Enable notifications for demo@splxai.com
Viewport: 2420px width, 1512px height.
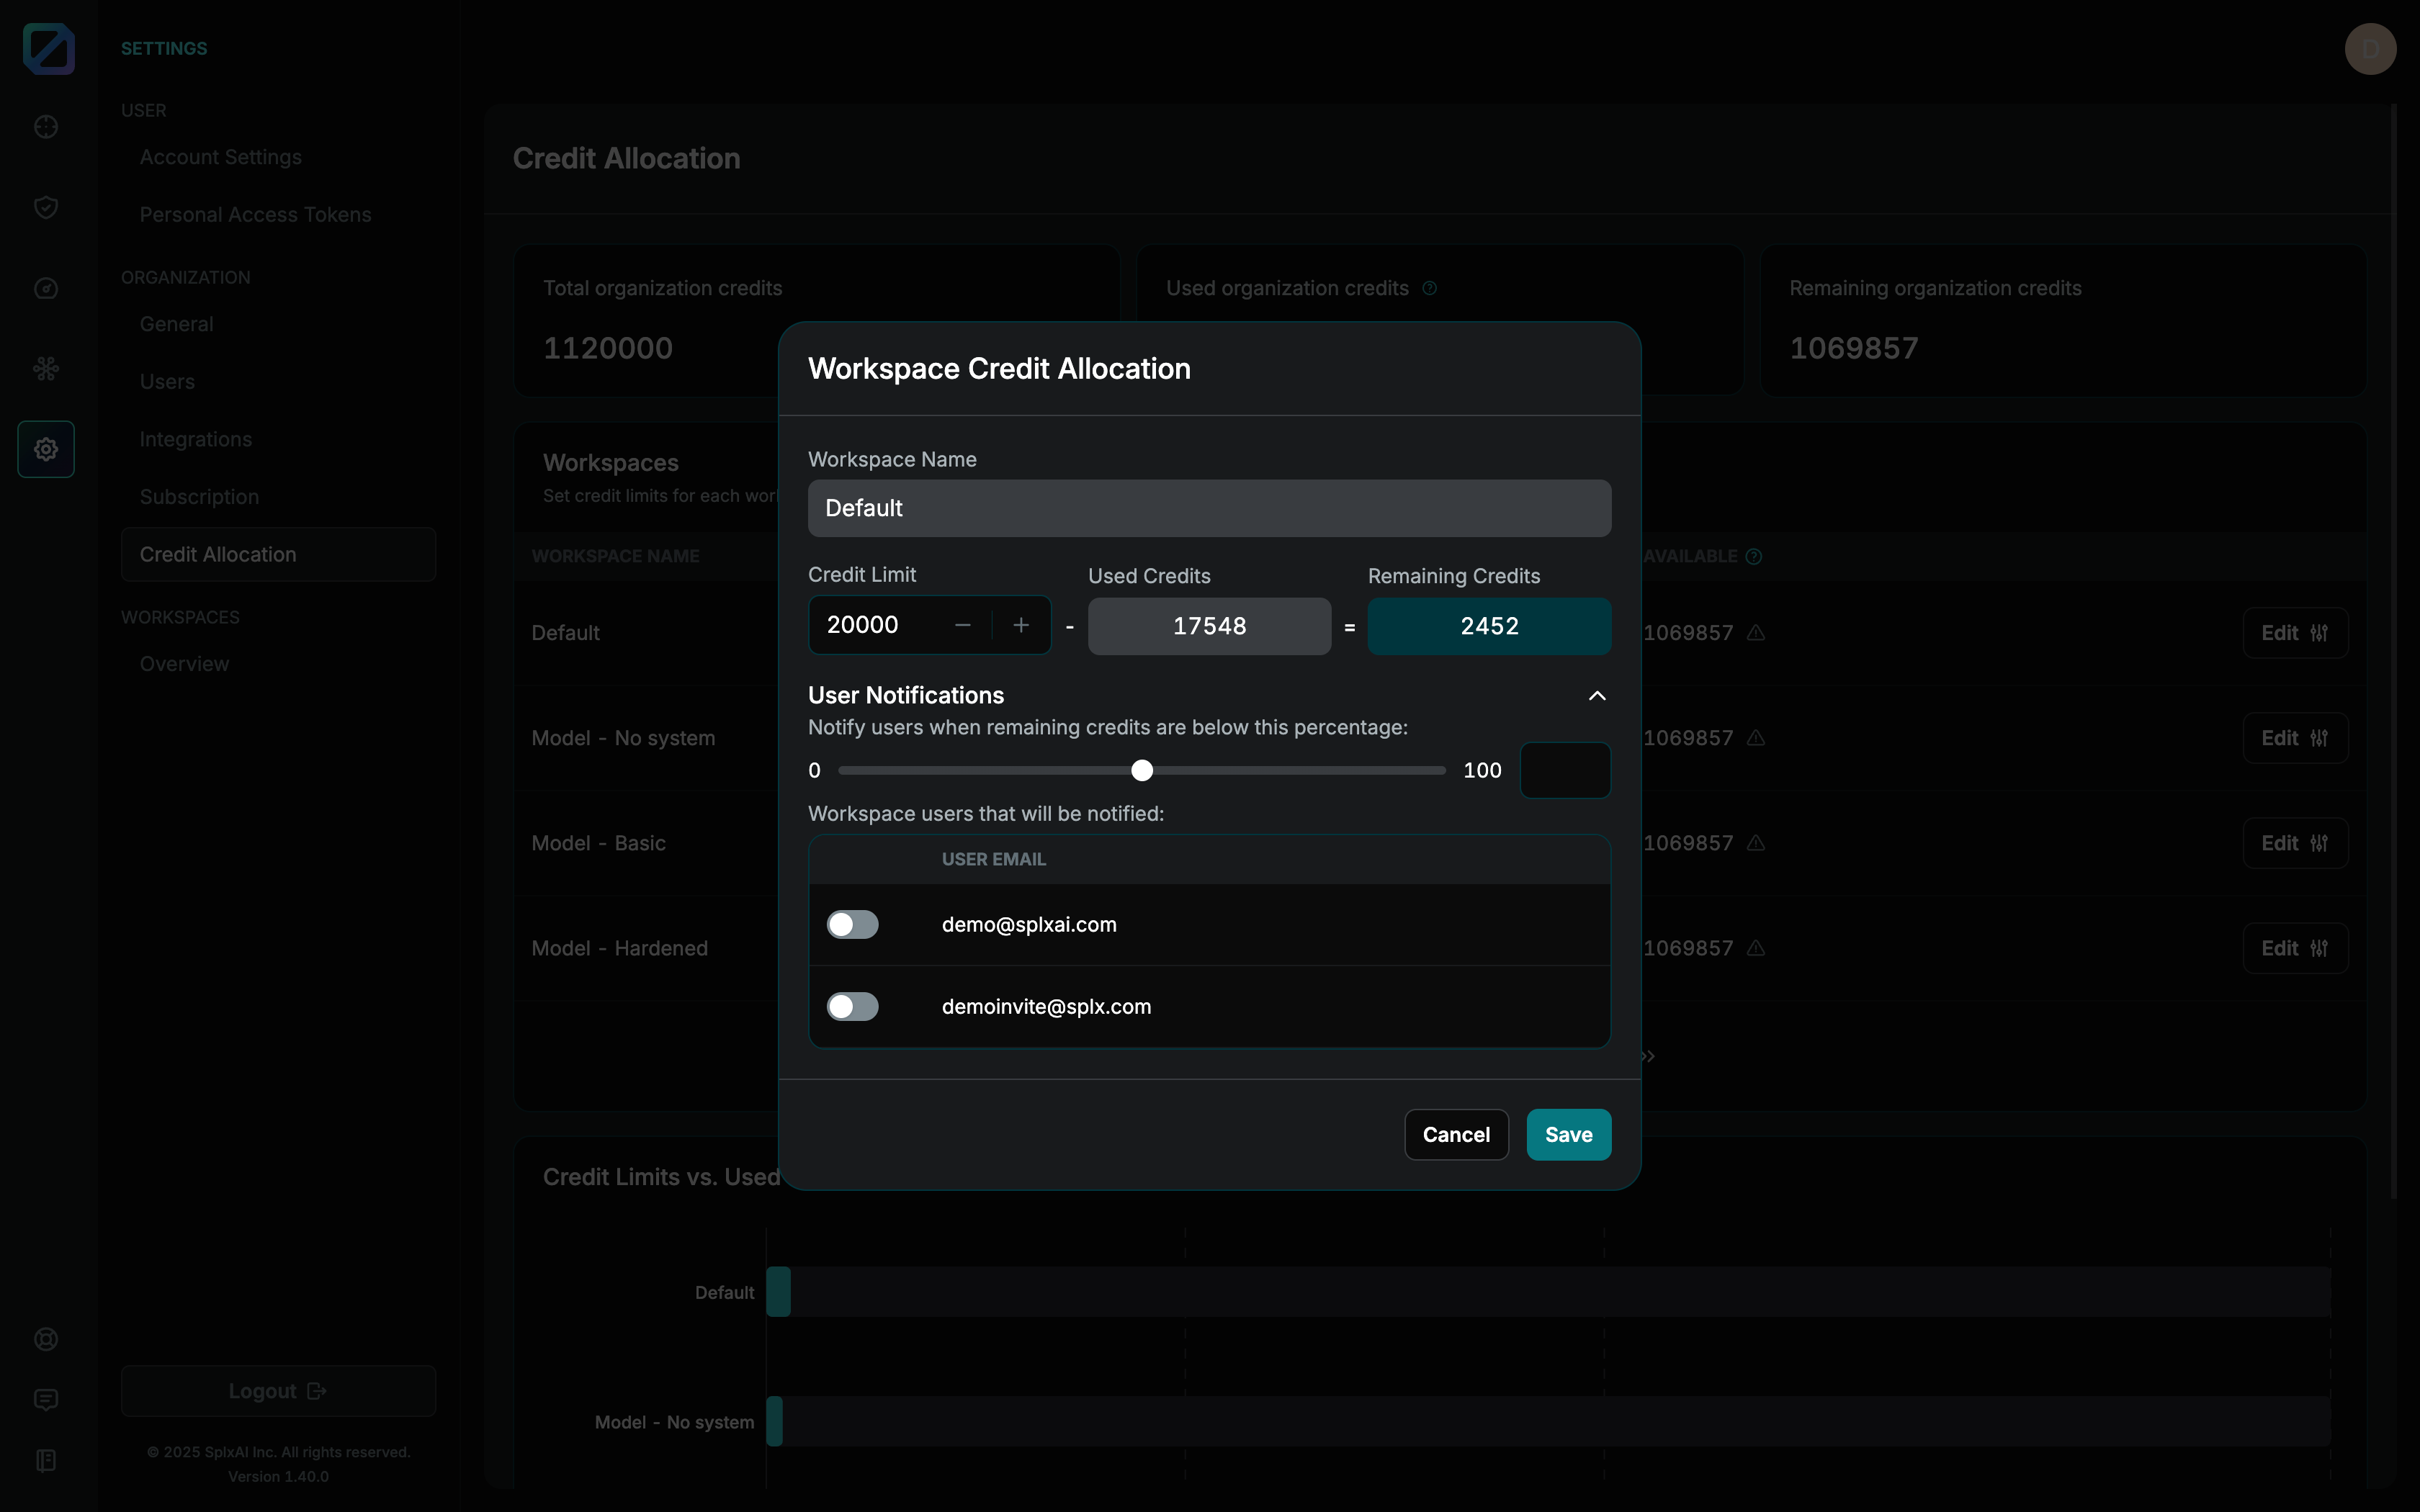tap(852, 924)
